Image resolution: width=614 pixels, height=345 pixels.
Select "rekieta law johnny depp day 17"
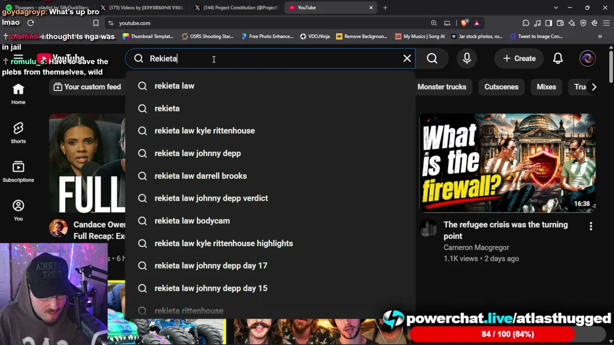(270, 266)
